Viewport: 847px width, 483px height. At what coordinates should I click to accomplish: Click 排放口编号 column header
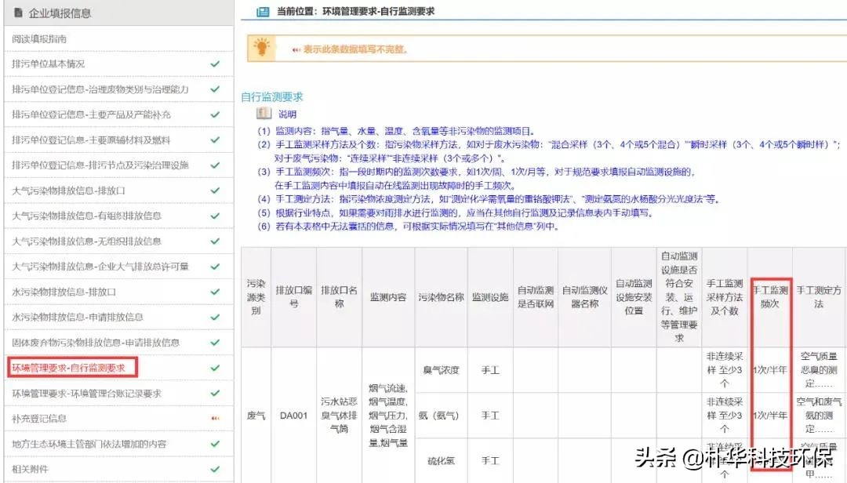coord(294,297)
